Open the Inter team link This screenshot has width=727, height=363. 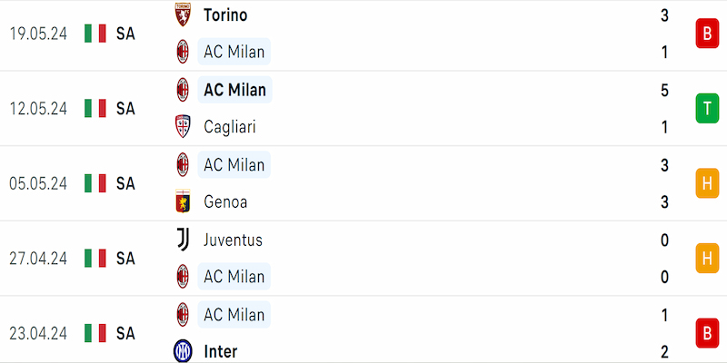(x=220, y=351)
